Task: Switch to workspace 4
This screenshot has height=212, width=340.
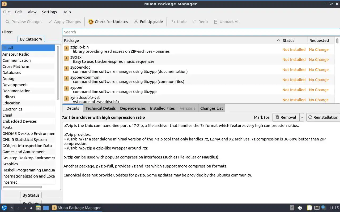Action: tap(31, 208)
